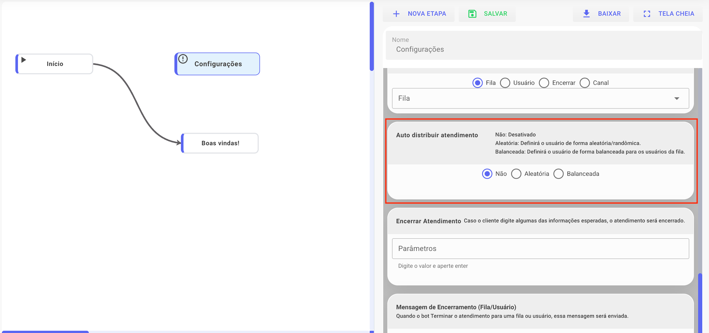Image resolution: width=709 pixels, height=333 pixels.
Task: Click the canvas vertical scrollbar thumb
Action: coord(372,36)
